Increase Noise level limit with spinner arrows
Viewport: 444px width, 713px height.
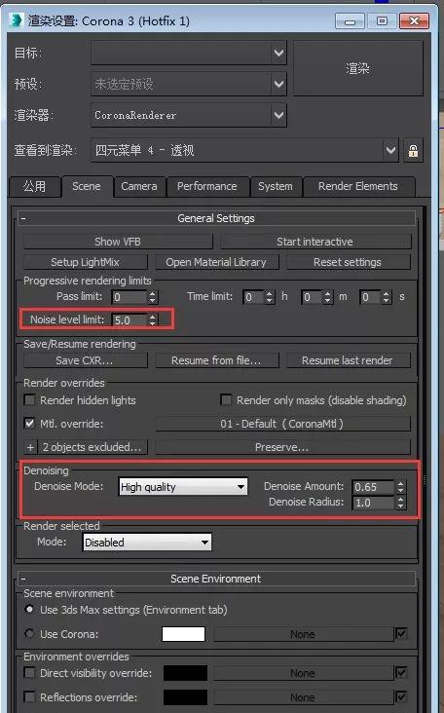click(153, 317)
